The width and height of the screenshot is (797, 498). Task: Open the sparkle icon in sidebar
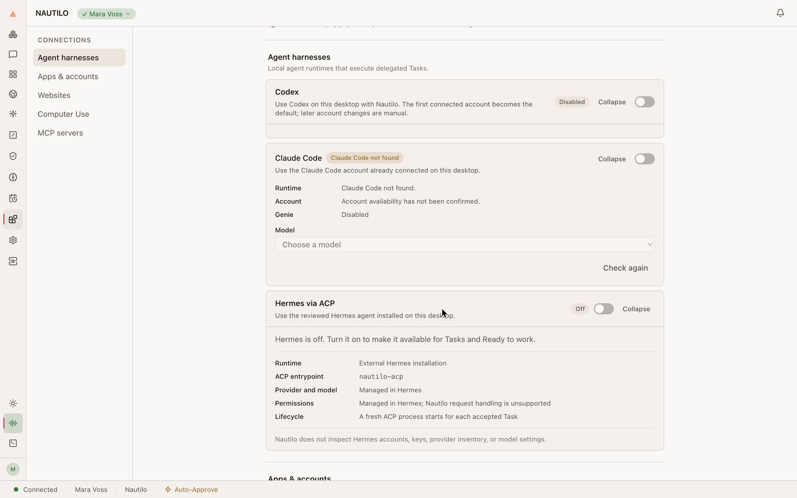(13, 114)
